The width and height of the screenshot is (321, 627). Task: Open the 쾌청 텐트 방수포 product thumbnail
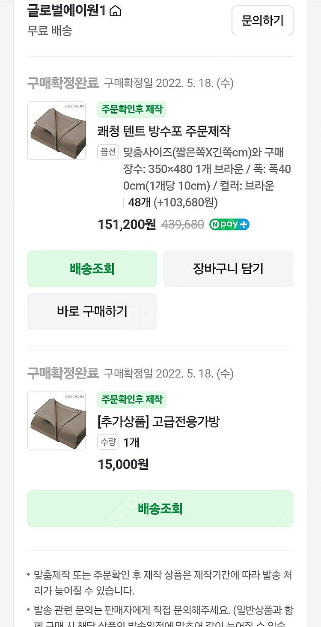(x=56, y=131)
